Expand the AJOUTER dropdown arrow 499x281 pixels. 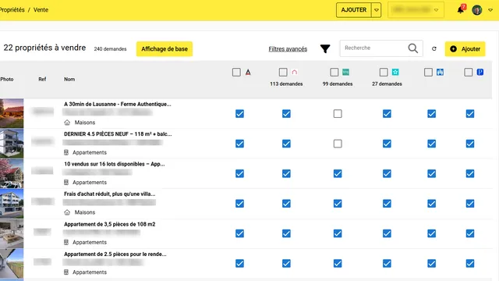point(376,10)
